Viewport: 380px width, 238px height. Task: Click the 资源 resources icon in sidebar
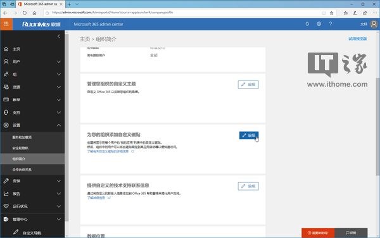(6, 87)
